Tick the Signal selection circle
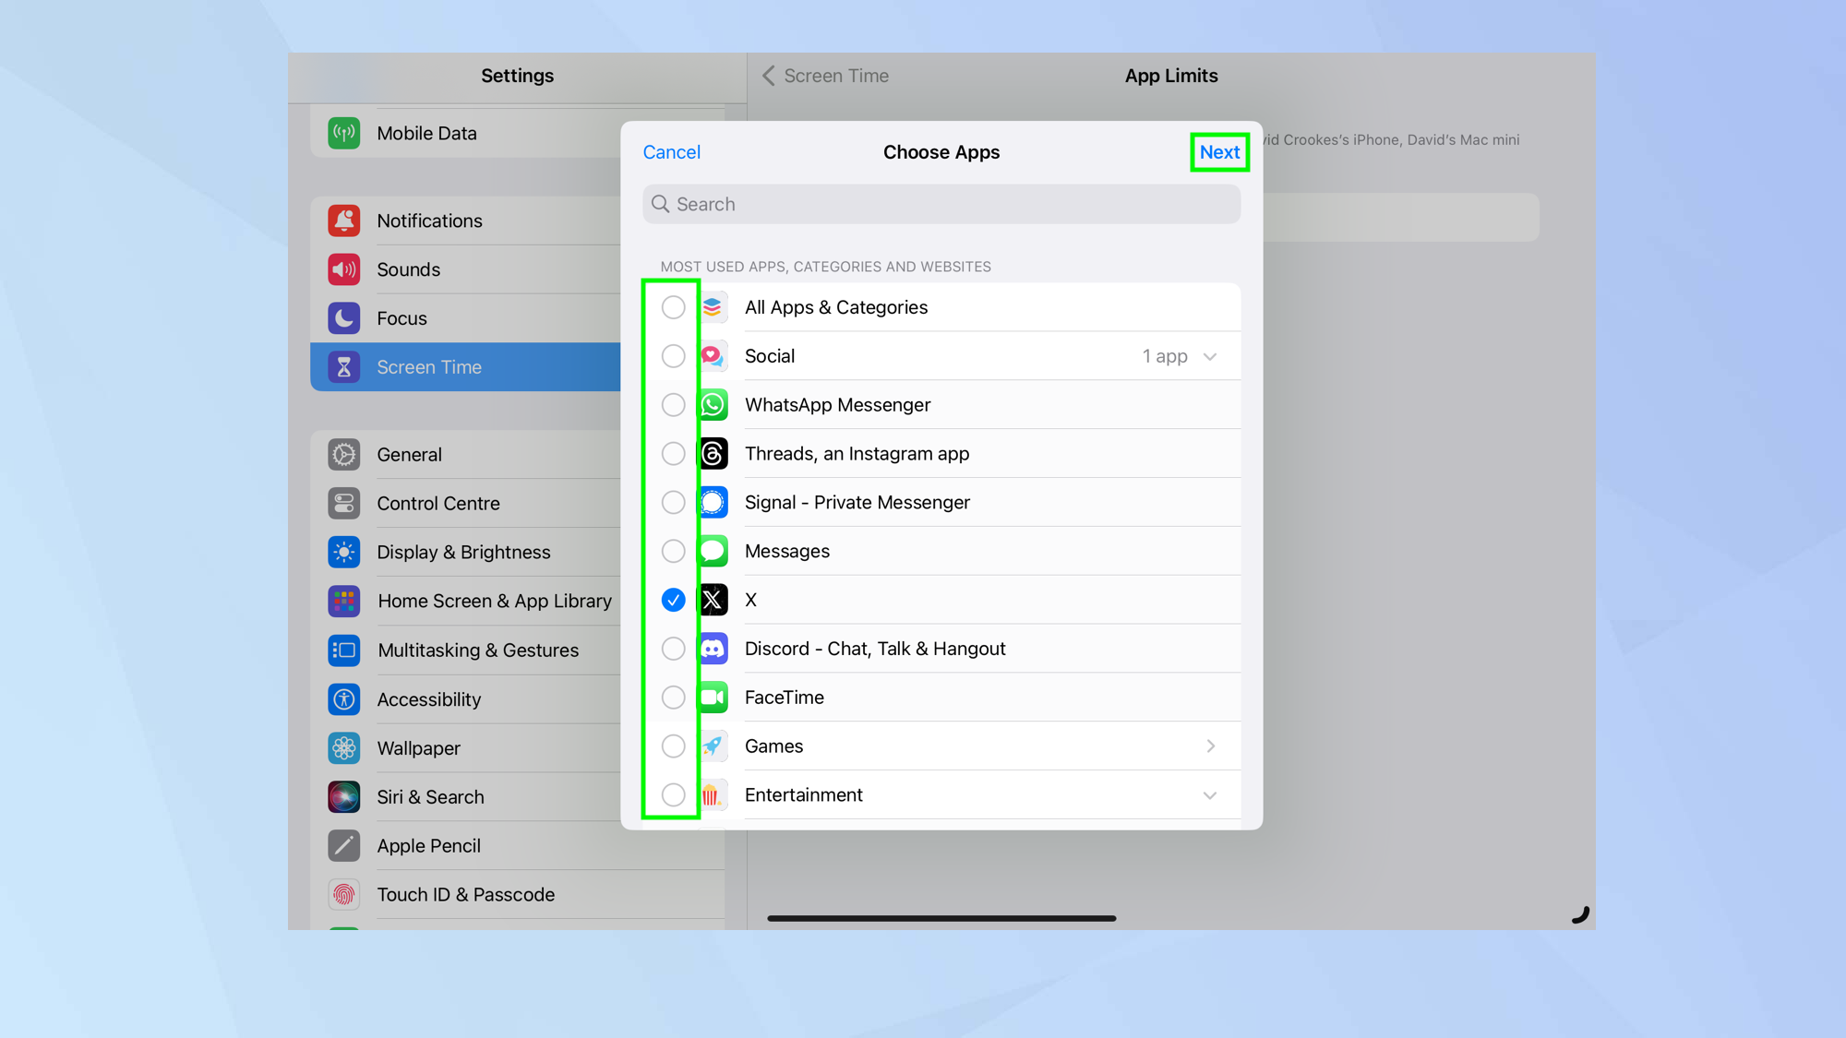 point(674,503)
